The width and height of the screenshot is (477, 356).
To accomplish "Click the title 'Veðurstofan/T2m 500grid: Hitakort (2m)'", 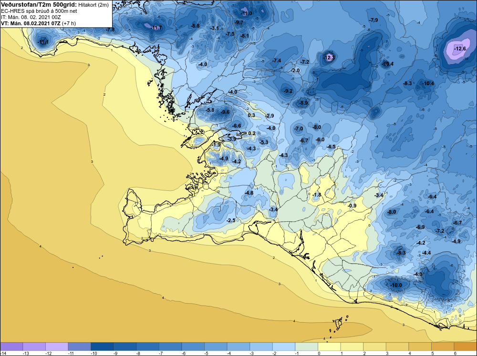I will coord(55,5).
